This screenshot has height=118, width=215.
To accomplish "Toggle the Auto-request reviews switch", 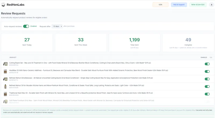I will [x=26, y=26].
